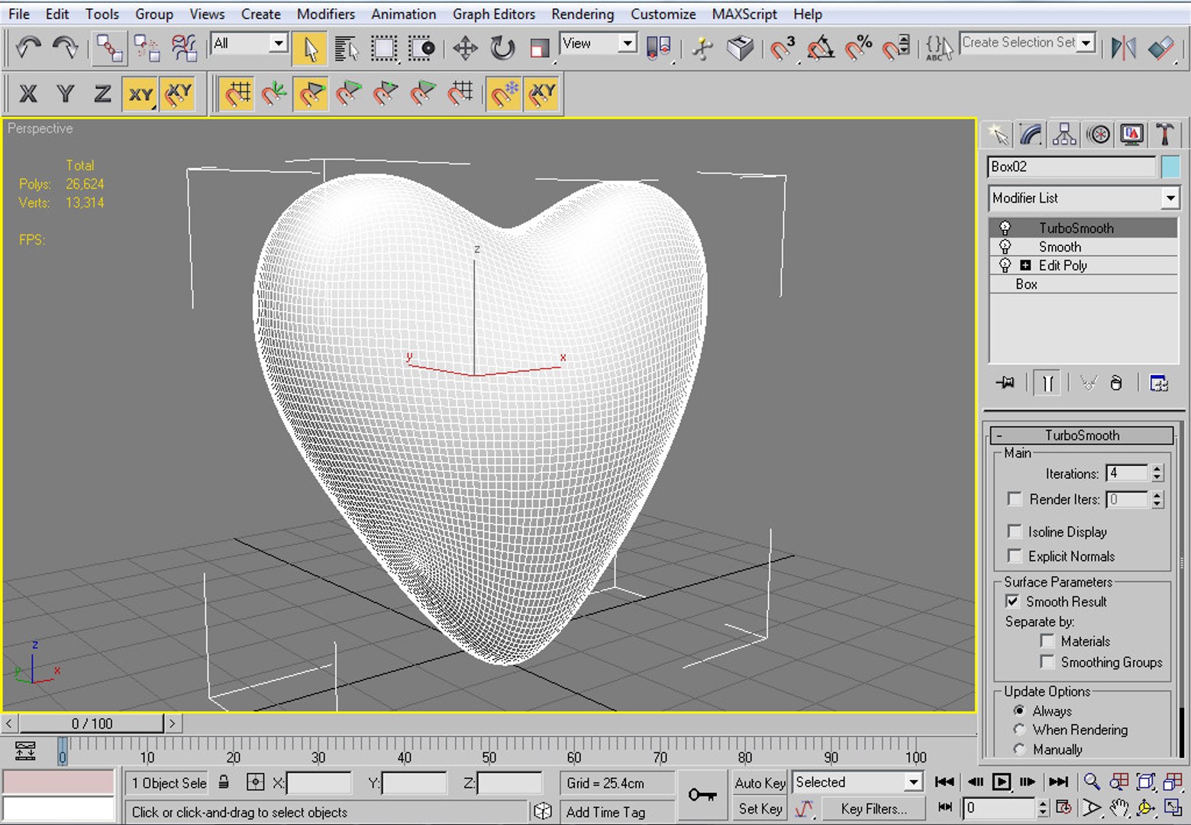Check Separate by Materials
Image resolution: width=1191 pixels, height=825 pixels.
(1047, 641)
